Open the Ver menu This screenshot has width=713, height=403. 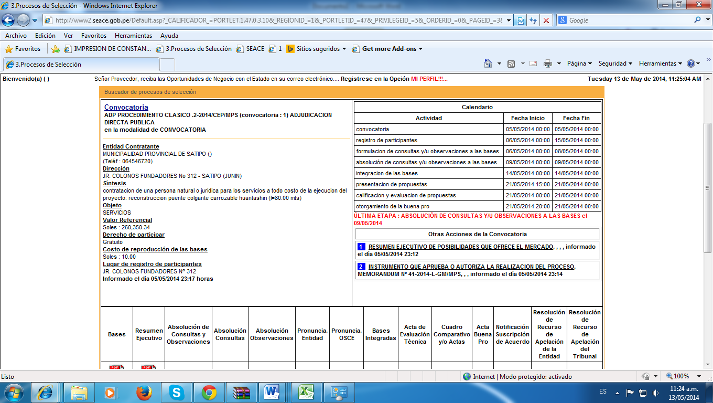coord(68,36)
